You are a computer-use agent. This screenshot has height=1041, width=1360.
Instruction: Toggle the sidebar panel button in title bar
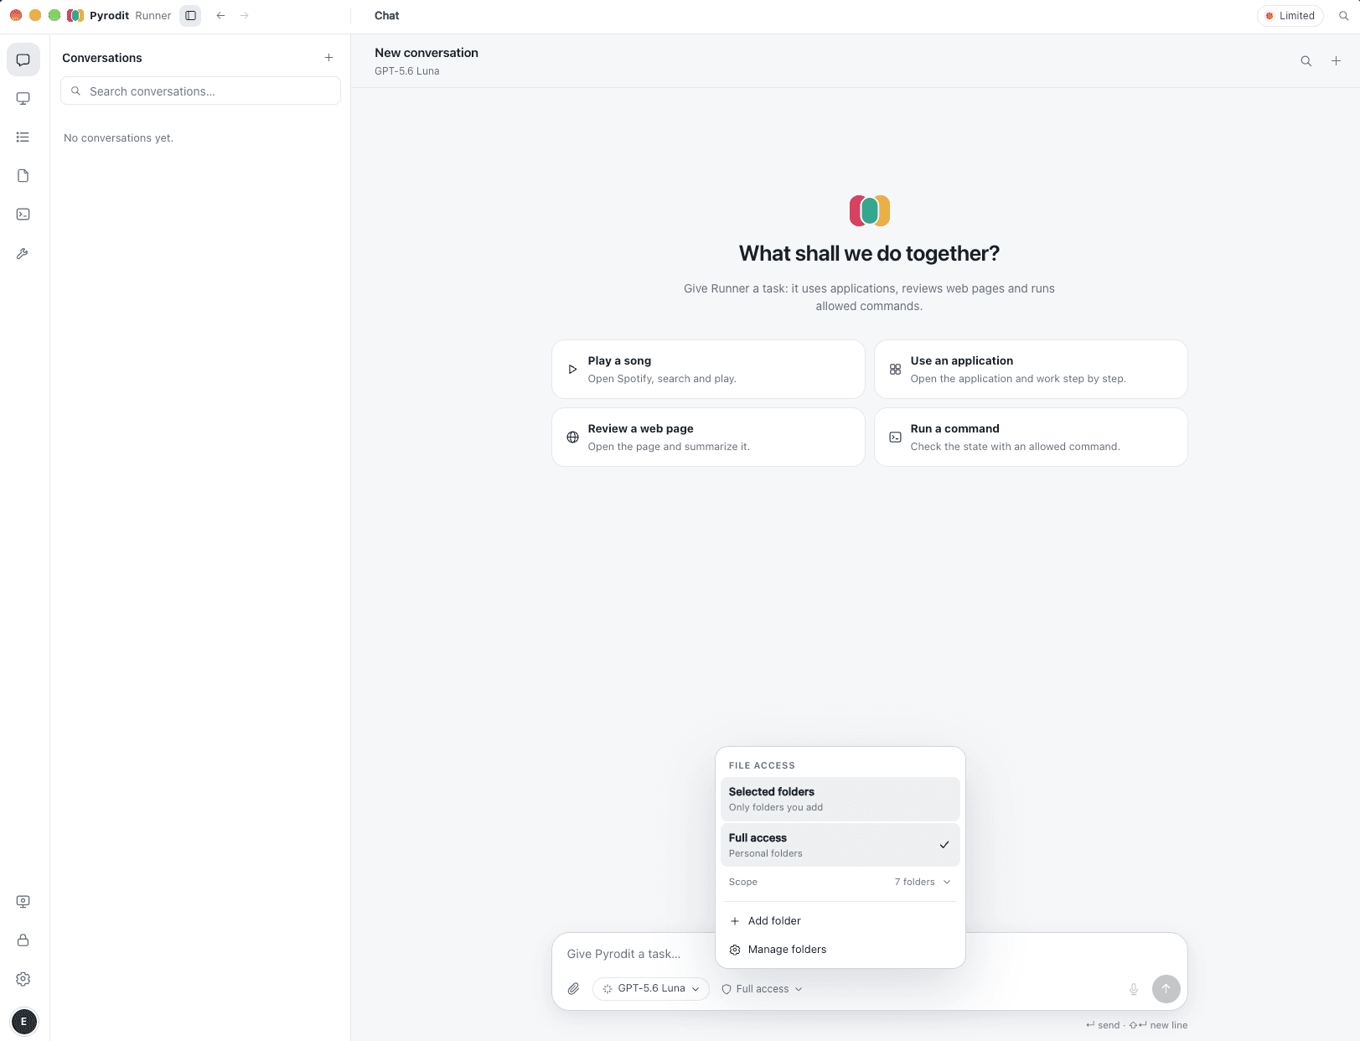[190, 15]
